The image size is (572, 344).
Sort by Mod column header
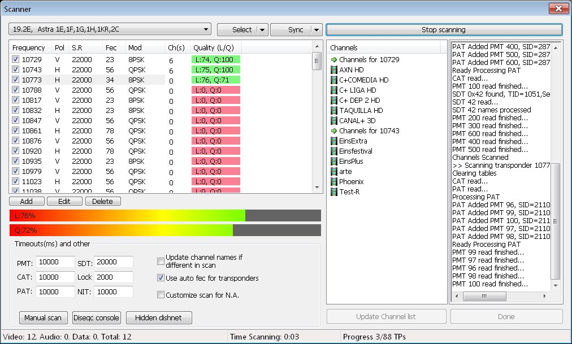[x=145, y=48]
